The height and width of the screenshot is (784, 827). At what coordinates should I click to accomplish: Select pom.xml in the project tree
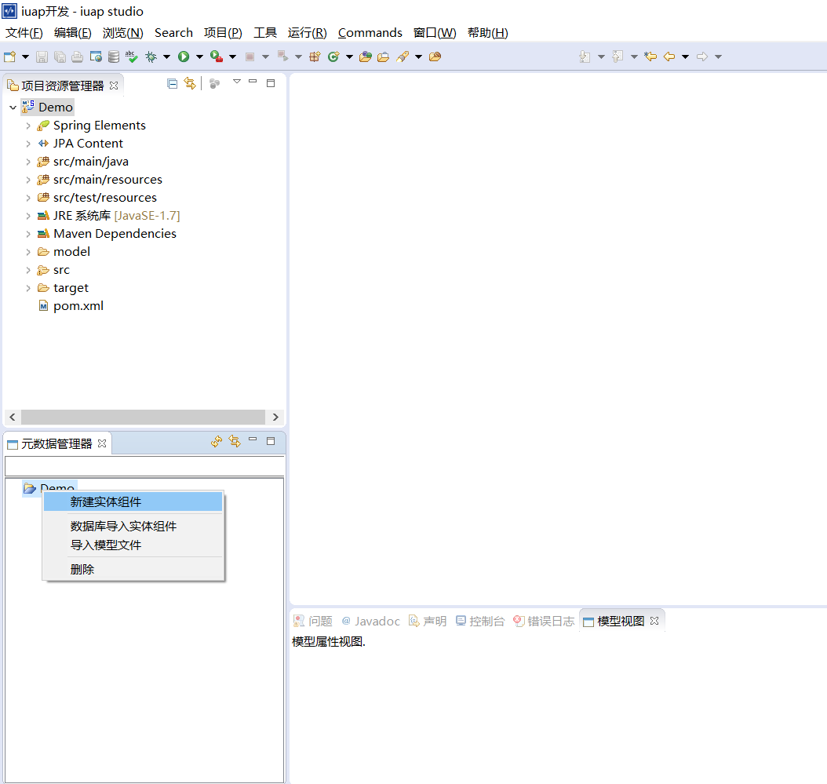tap(78, 306)
